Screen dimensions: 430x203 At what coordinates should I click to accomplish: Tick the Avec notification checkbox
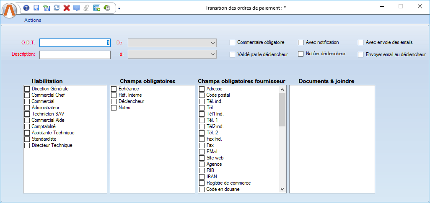pyautogui.click(x=301, y=42)
